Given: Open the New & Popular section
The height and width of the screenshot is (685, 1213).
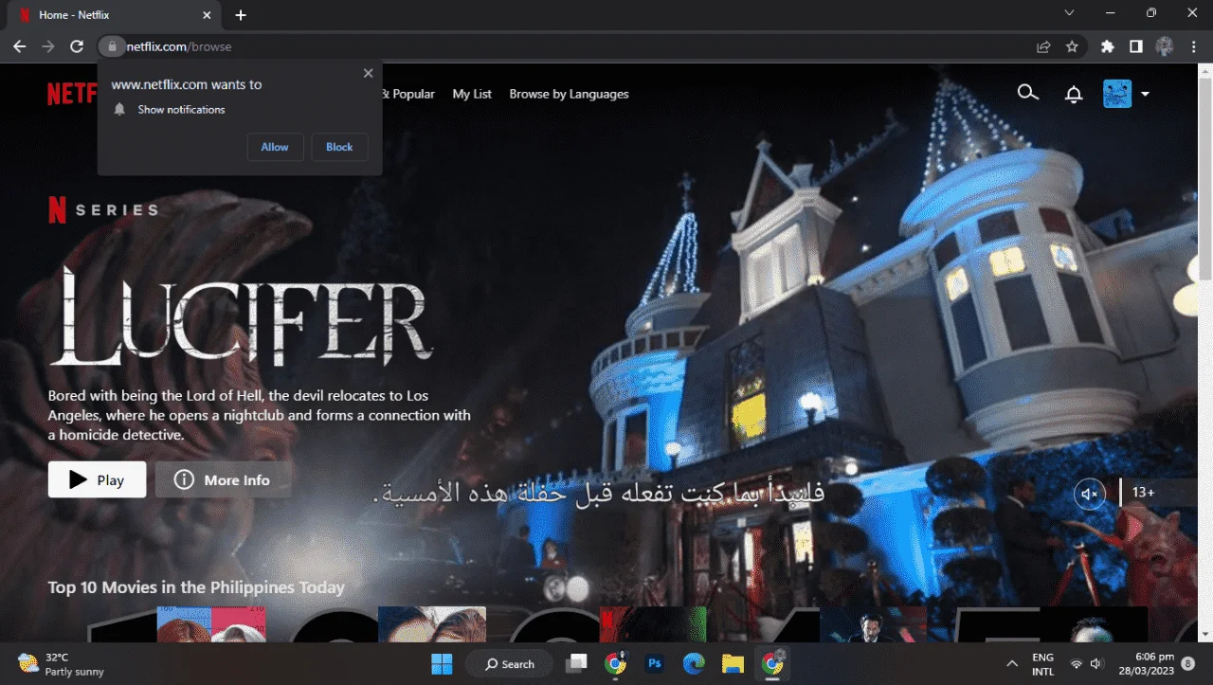Looking at the screenshot, I should 408,94.
